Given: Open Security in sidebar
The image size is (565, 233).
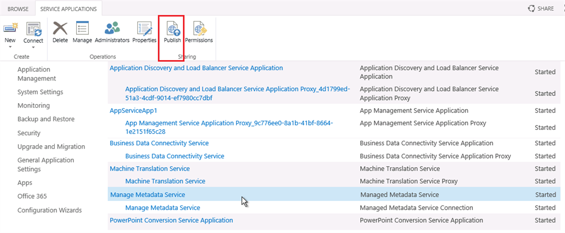Looking at the screenshot, I should click(29, 133).
